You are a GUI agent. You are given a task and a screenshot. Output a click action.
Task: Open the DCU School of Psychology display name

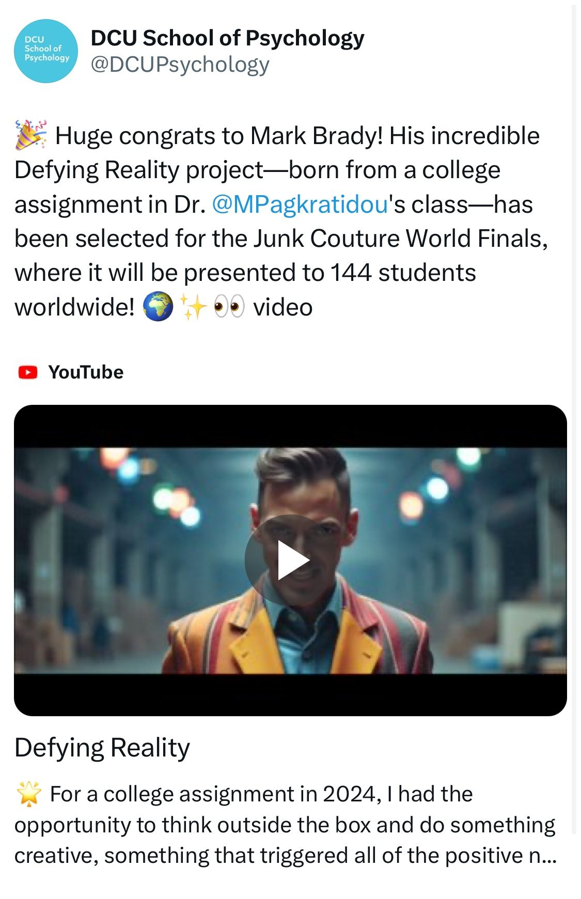click(227, 38)
